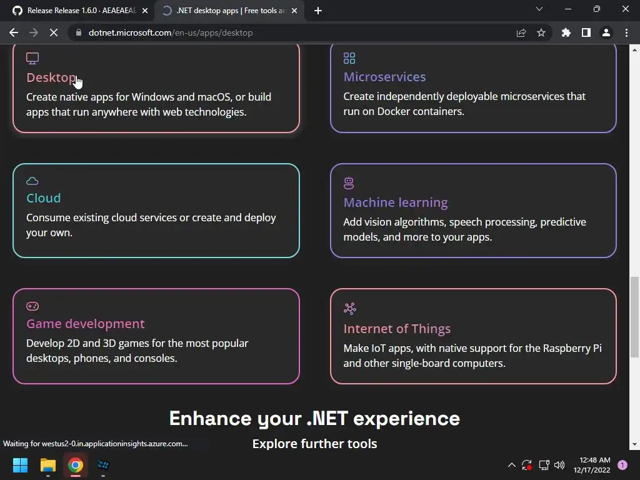The width and height of the screenshot is (640, 480).
Task: Open the Cloud card heading
Action: pos(43,198)
